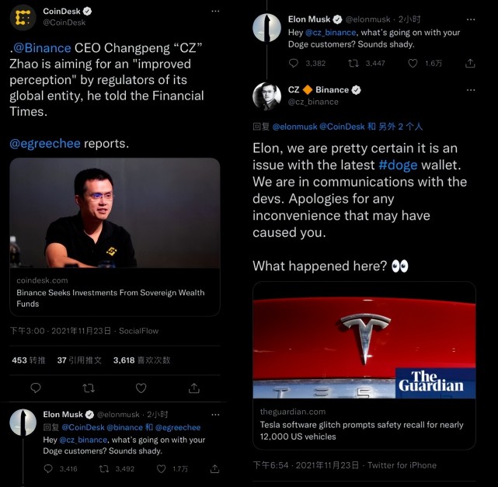Retweet the CoinDesk tweet via its retweet icon
Image resolution: width=498 pixels, height=487 pixels.
[x=88, y=387]
